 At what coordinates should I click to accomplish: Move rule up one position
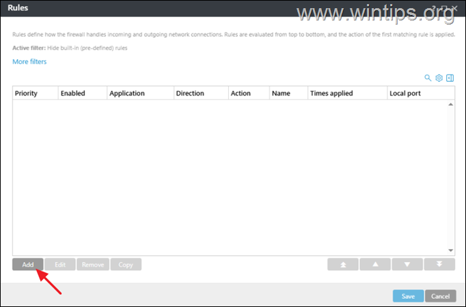click(375, 264)
